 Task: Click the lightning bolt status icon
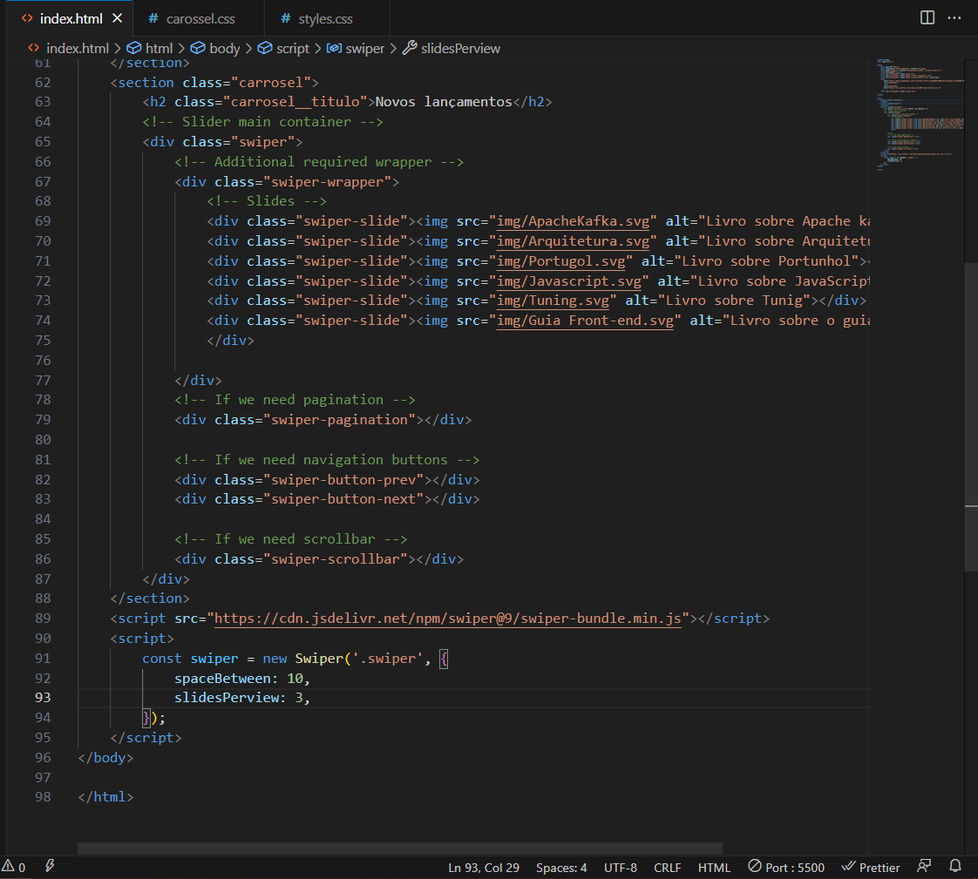click(50, 866)
